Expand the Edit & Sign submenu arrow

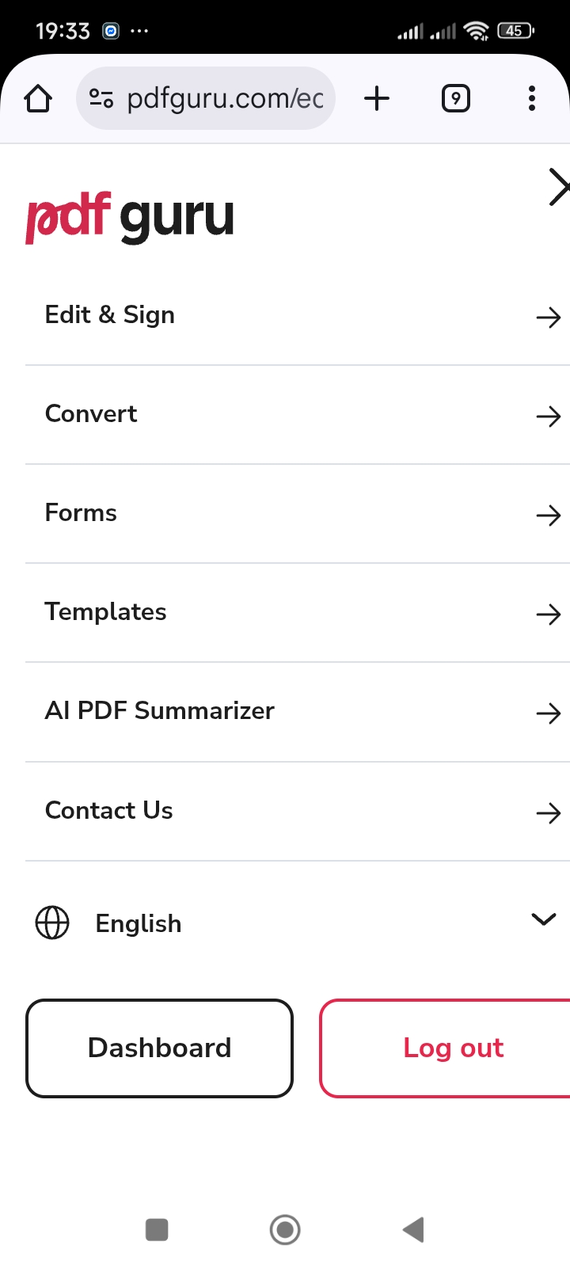548,318
